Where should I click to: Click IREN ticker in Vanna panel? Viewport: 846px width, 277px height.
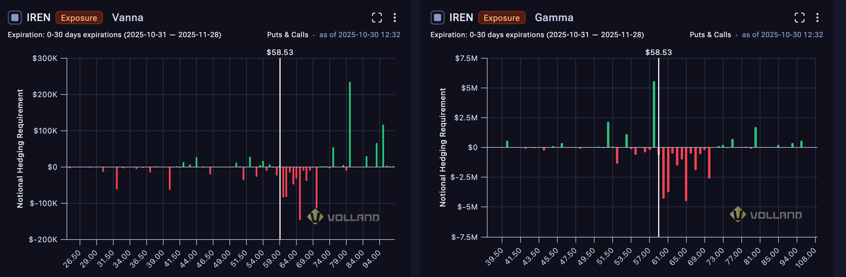38,18
